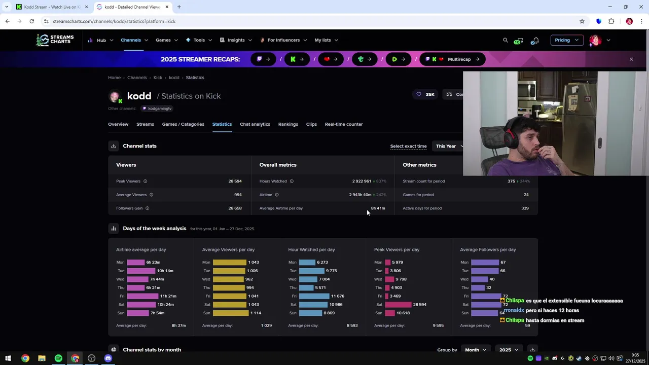Viewport: 649px width, 365px height.
Task: Open the browser extensions puzzle icon
Action: 611,21
